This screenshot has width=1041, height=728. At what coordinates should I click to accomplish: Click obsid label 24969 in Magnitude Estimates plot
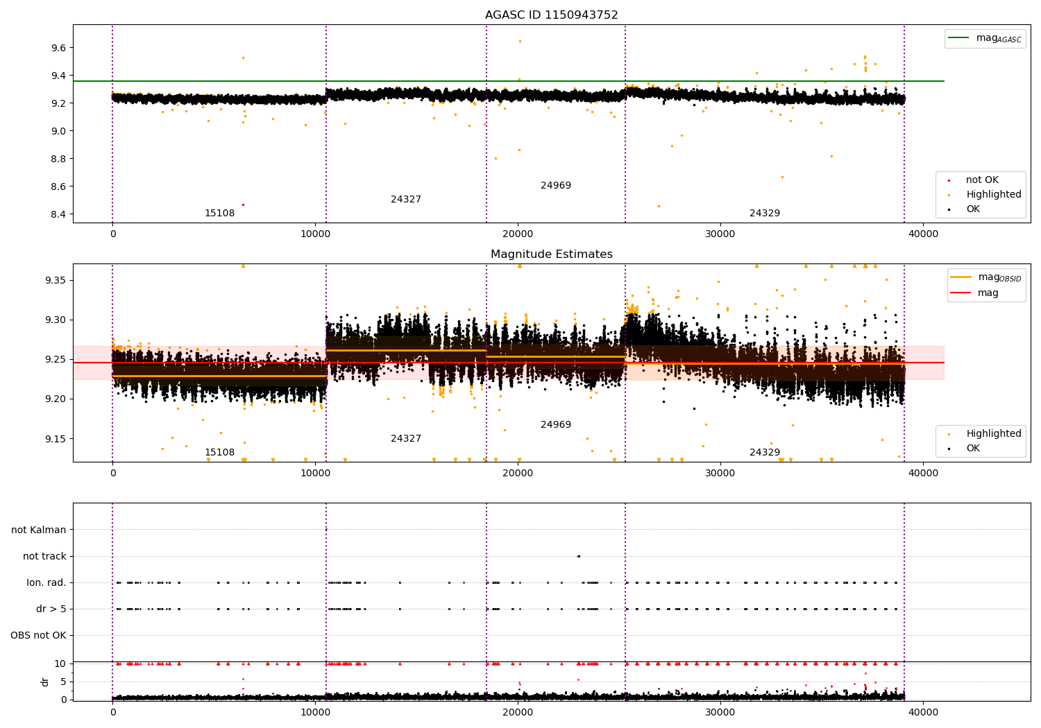[556, 425]
